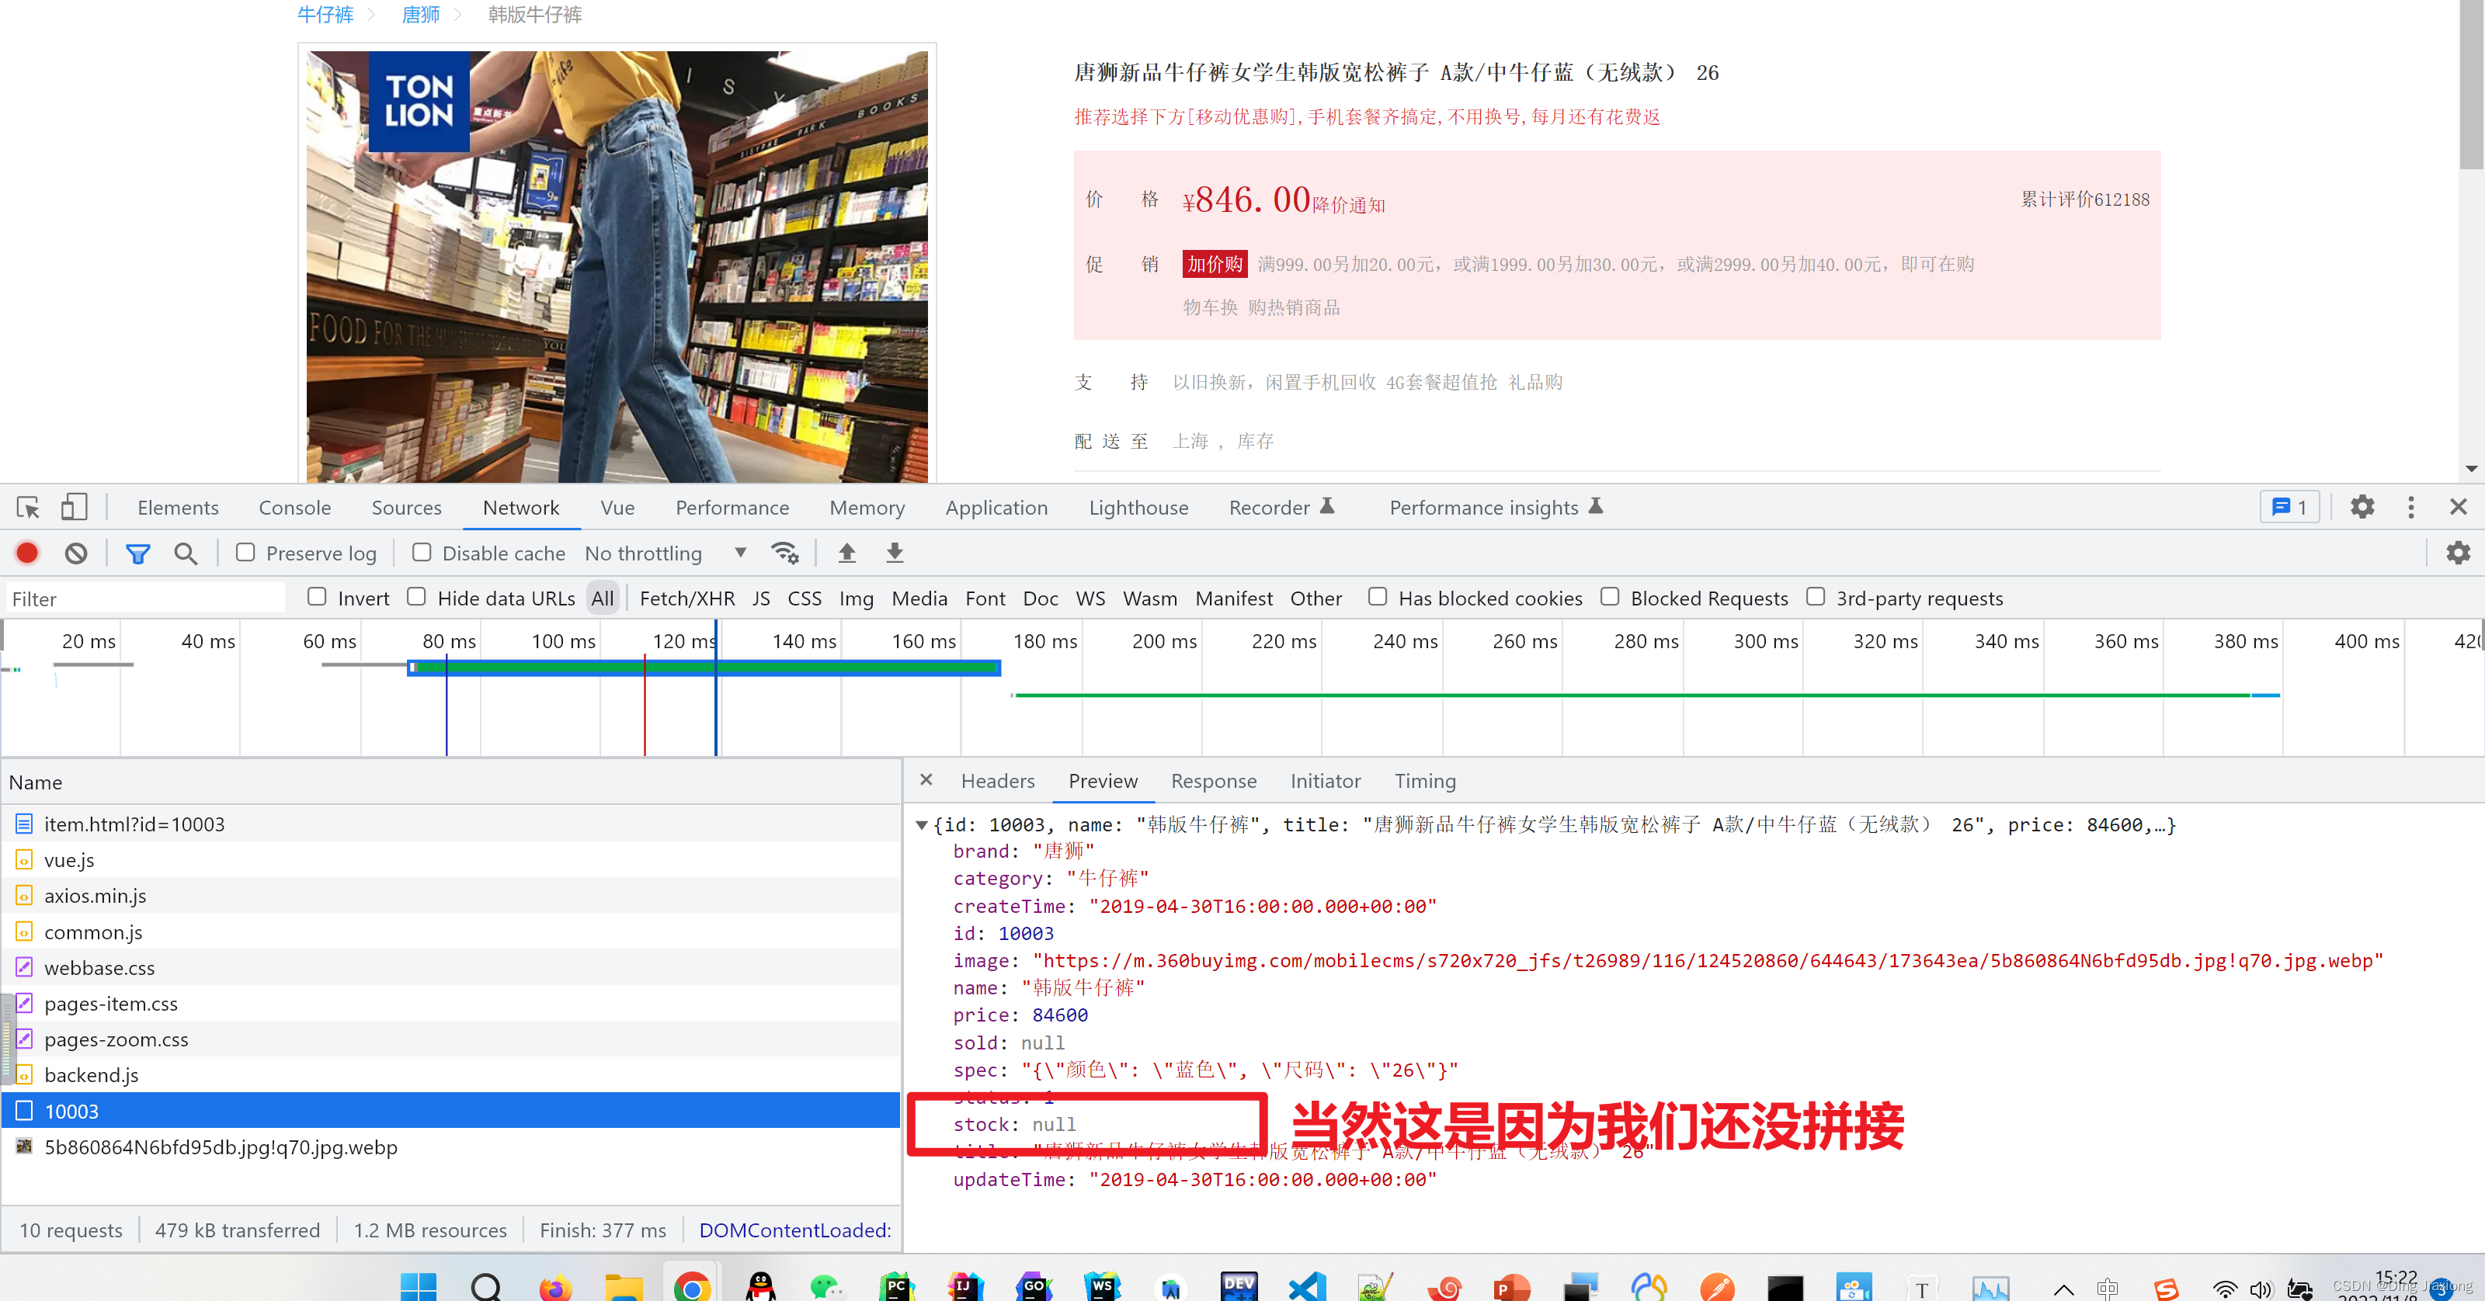Open the Headers tab of the request
The width and height of the screenshot is (2485, 1301).
(x=997, y=780)
